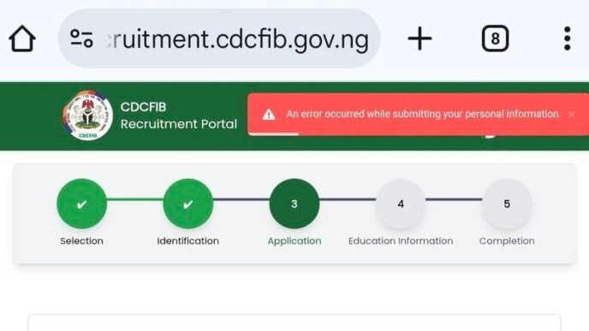Viewport: 589px width, 331px height.
Task: Click the CDCFIB coat of arms logo
Action: click(x=87, y=115)
